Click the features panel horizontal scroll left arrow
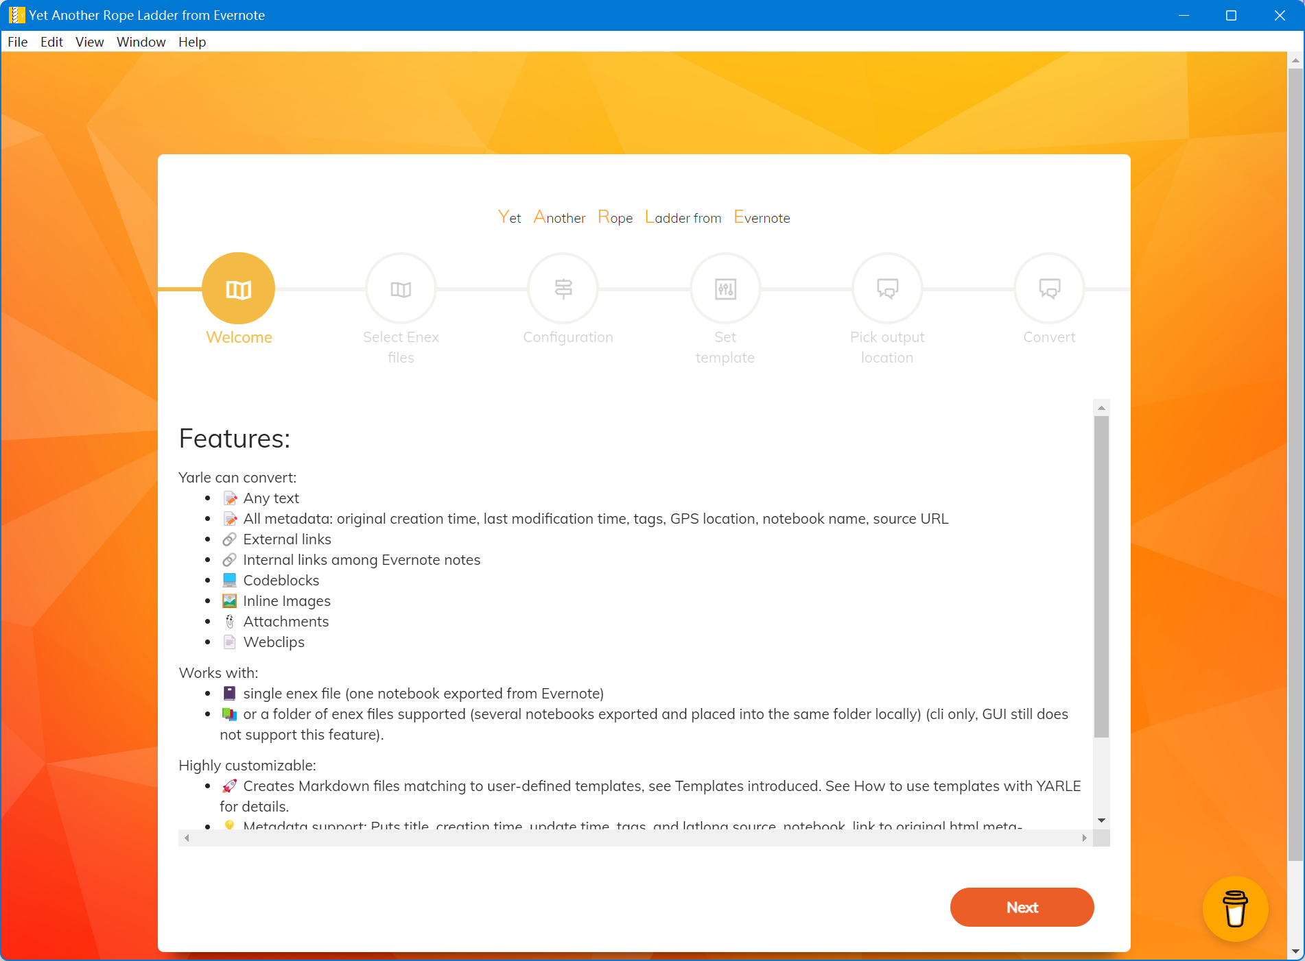The width and height of the screenshot is (1305, 961). [187, 838]
